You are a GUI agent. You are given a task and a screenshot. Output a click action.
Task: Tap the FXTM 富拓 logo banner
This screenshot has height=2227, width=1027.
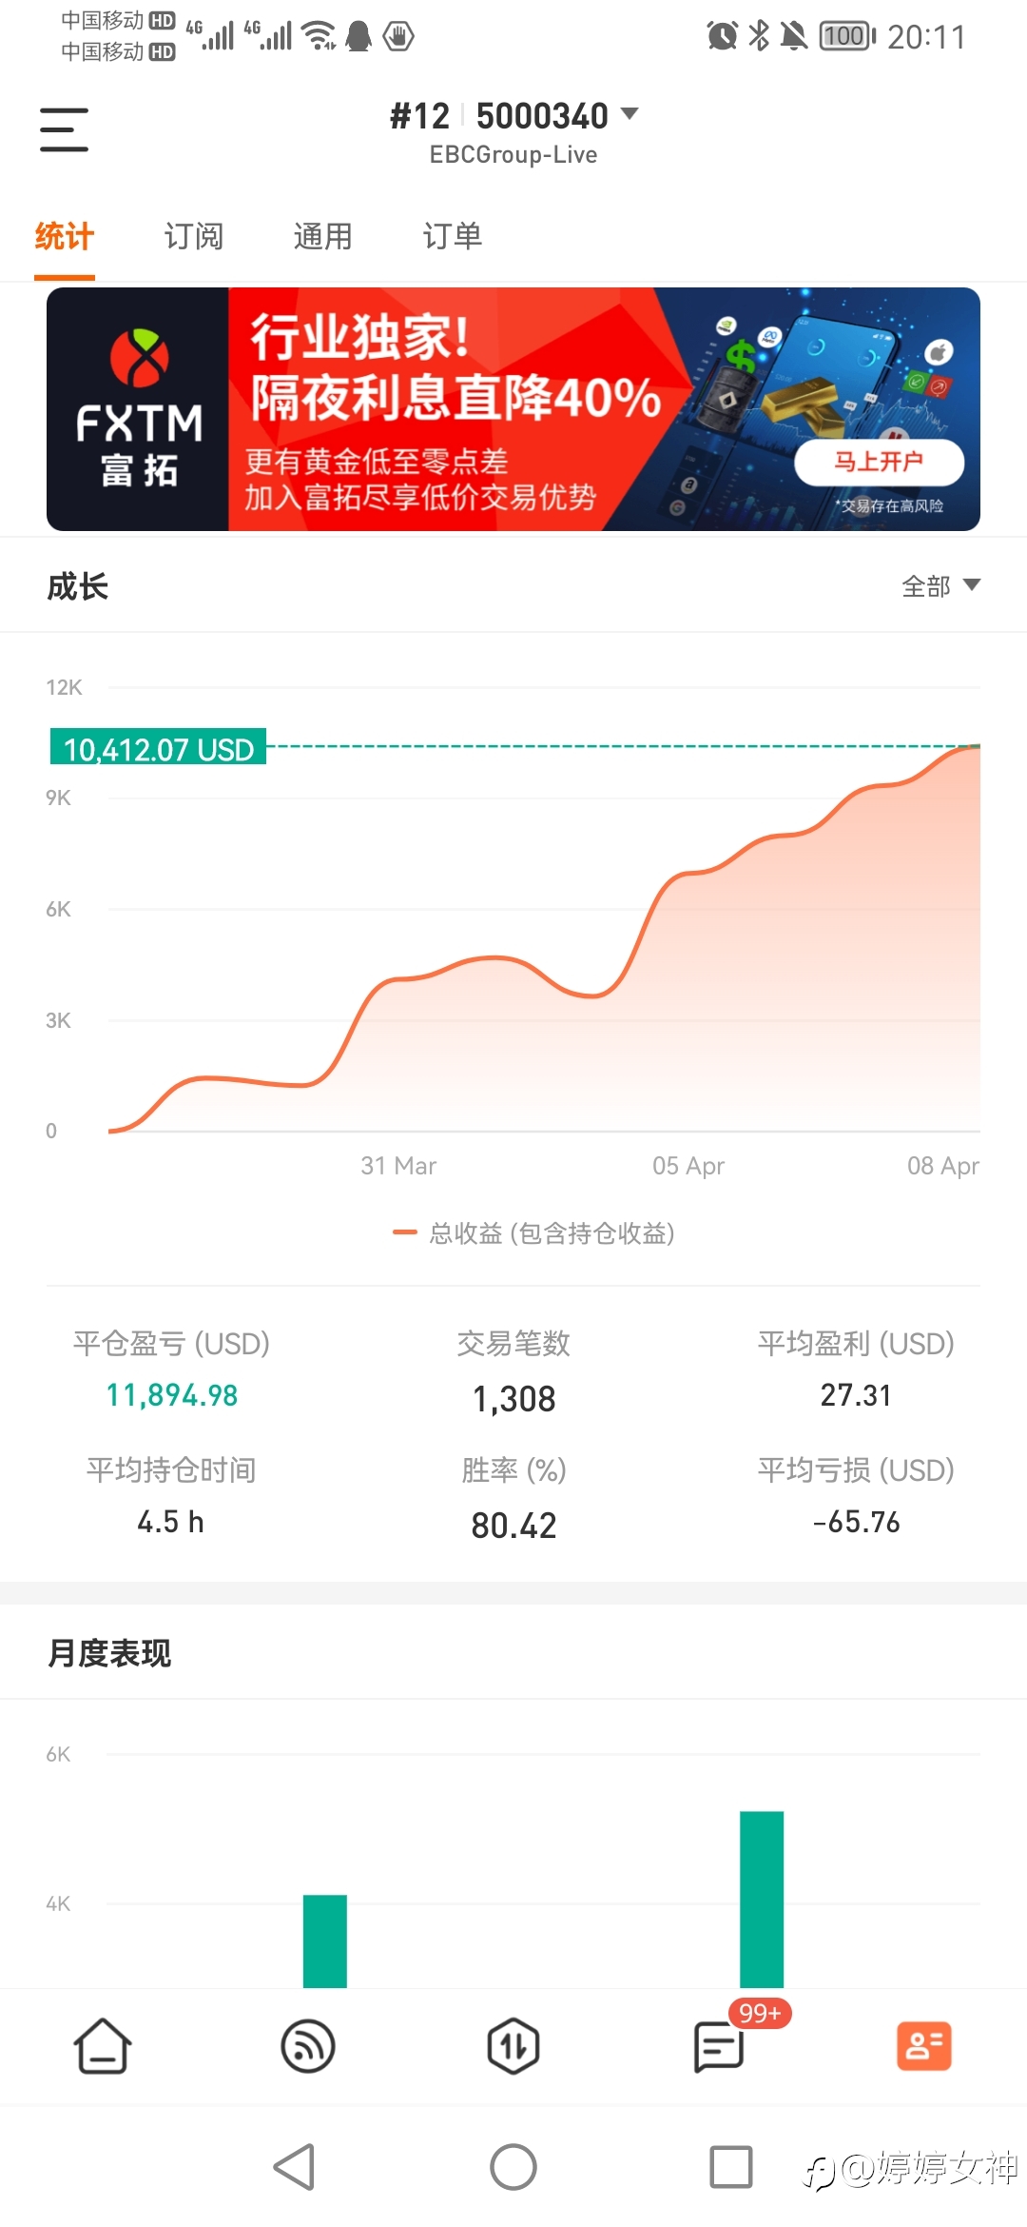[139, 409]
